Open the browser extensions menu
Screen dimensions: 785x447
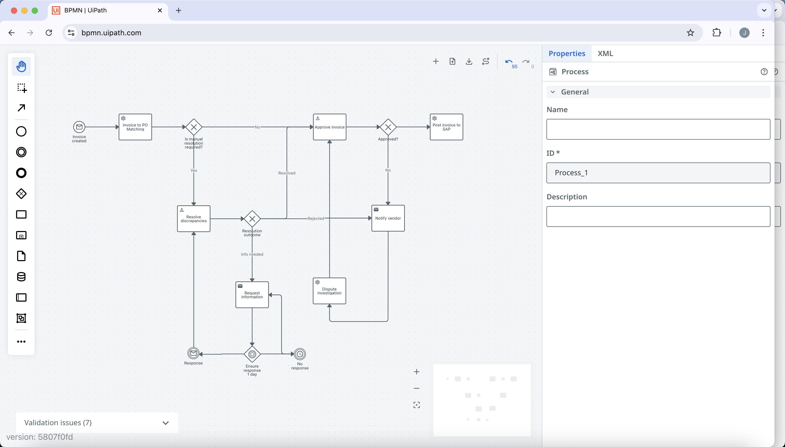coord(716,32)
